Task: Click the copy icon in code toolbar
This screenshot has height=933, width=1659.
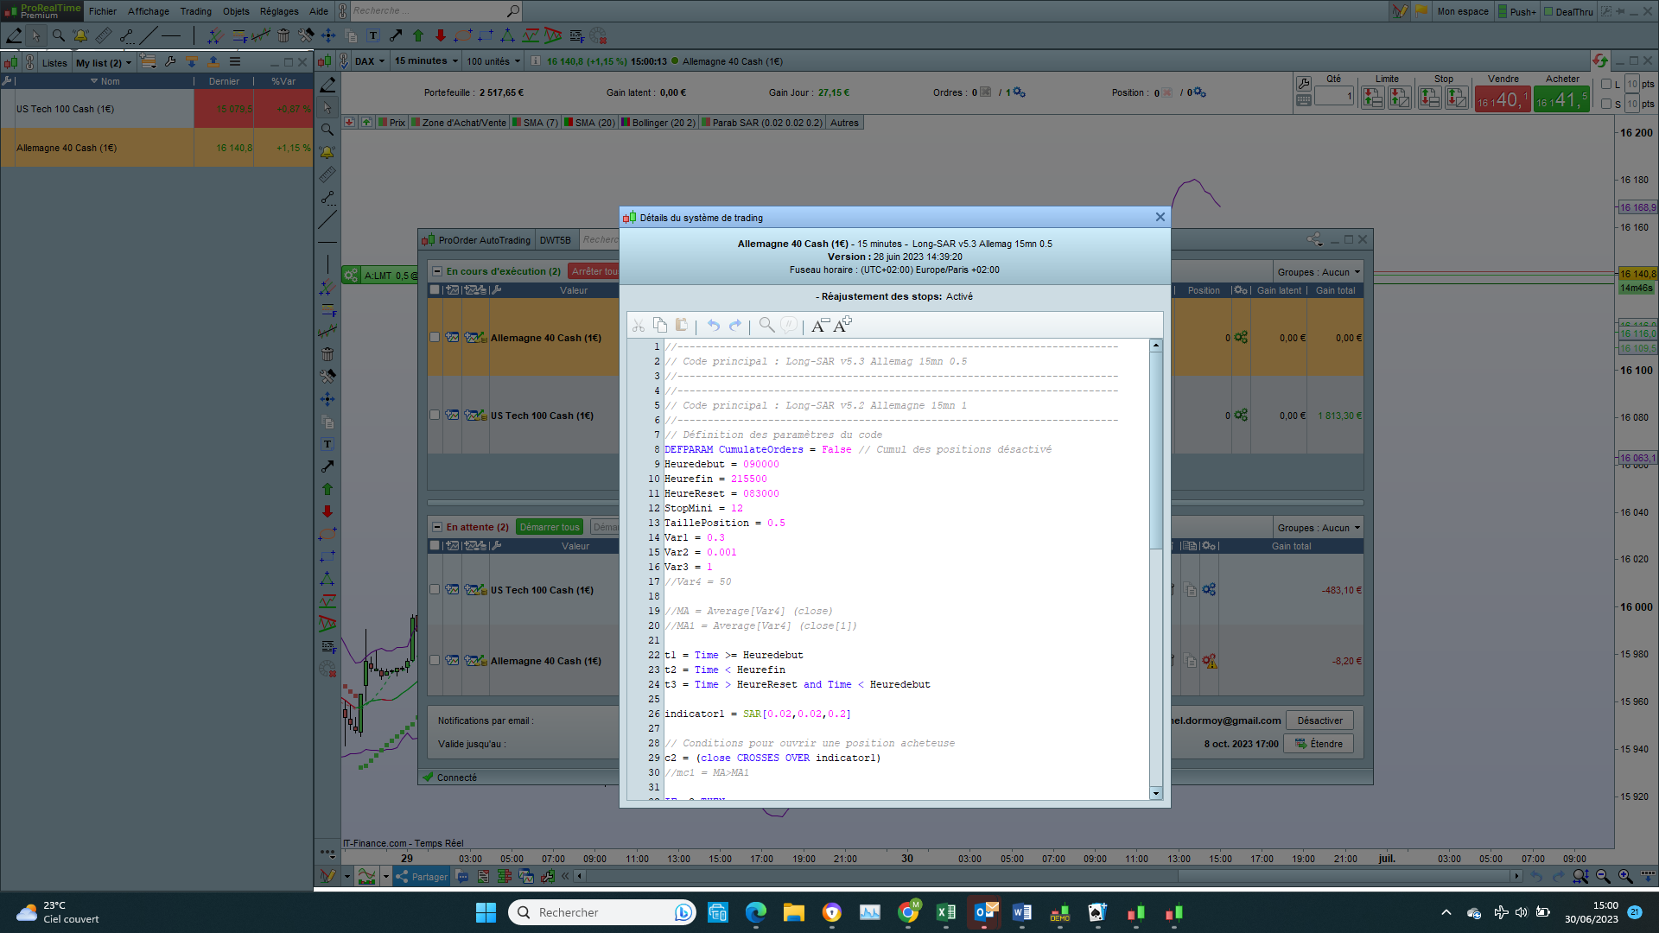Action: (660, 325)
